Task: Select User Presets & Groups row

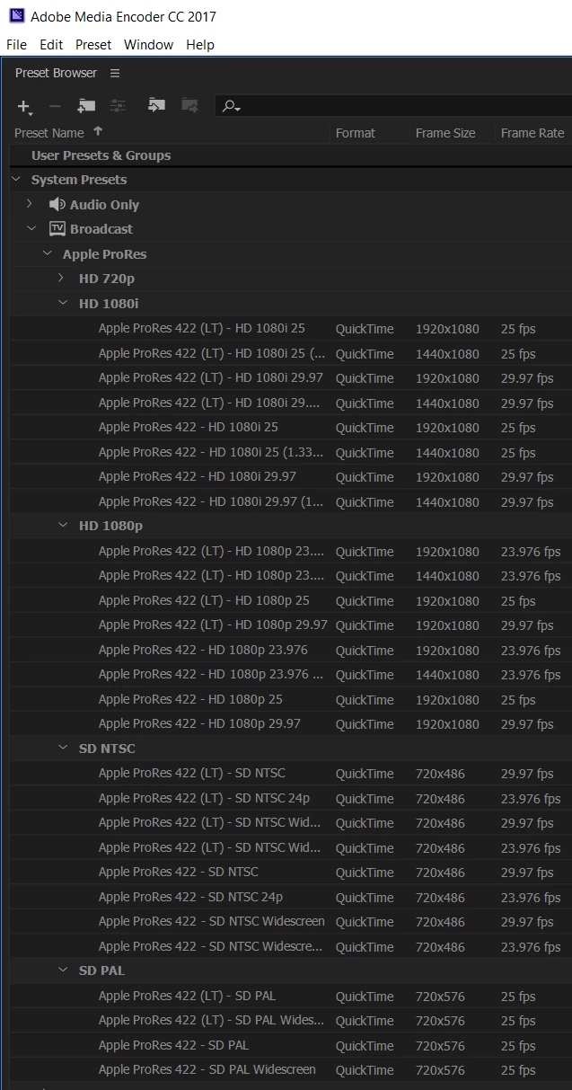Action: pyautogui.click(x=290, y=155)
